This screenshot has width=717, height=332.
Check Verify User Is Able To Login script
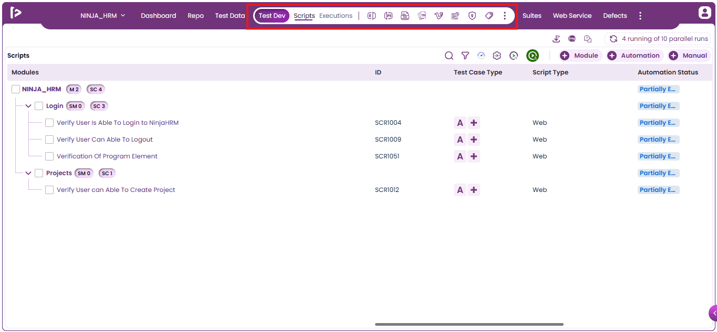tap(49, 123)
